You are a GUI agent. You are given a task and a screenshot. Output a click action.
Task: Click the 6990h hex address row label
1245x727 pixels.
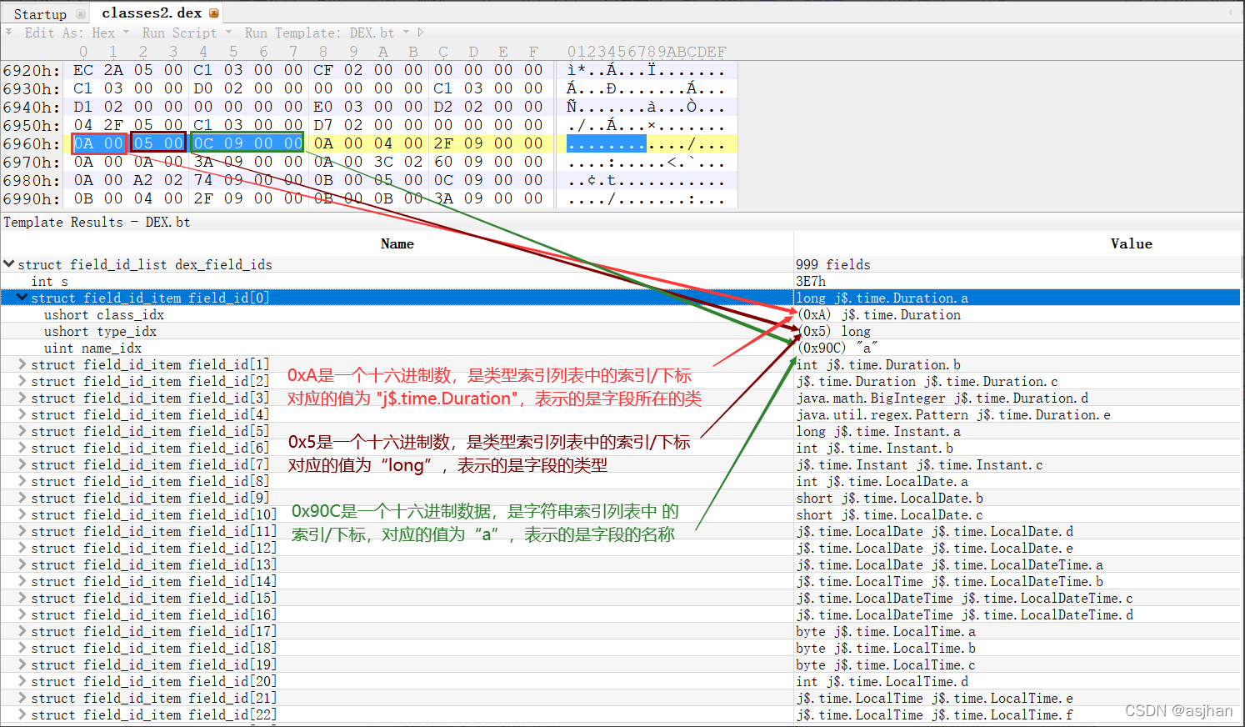pyautogui.click(x=31, y=198)
